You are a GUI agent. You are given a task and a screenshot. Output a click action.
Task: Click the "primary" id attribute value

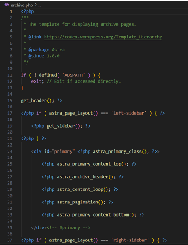[63, 152]
